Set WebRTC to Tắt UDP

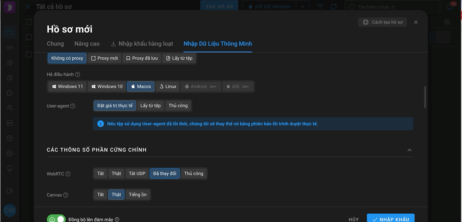pos(137,173)
